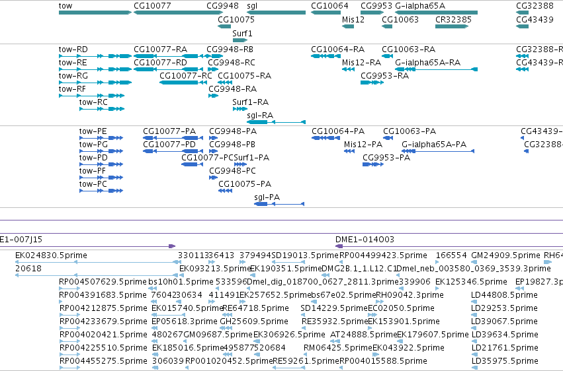Select the Surf1-PA protein feature
563x371 pixels.
pyautogui.click(x=240, y=164)
